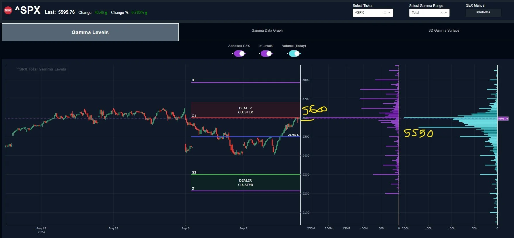Clear the ^SPX ticker selection with the x
514x238 pixels.
pyautogui.click(x=385, y=13)
